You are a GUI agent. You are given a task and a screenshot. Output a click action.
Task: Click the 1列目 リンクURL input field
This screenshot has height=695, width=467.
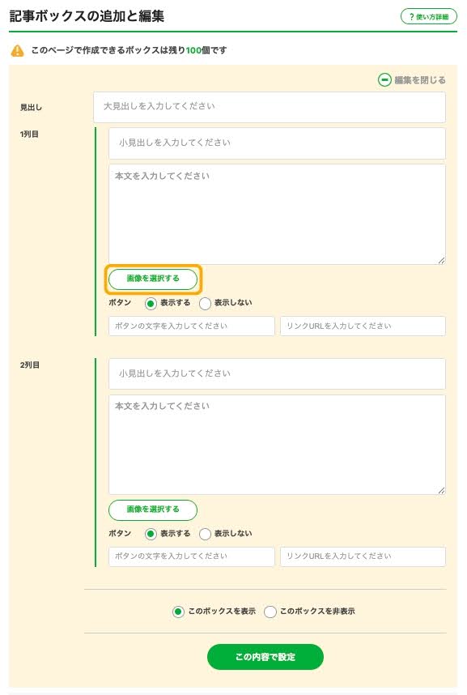(363, 326)
